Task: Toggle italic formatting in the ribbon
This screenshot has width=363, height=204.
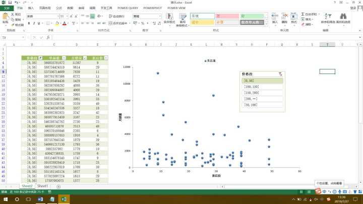Action: coord(32,23)
